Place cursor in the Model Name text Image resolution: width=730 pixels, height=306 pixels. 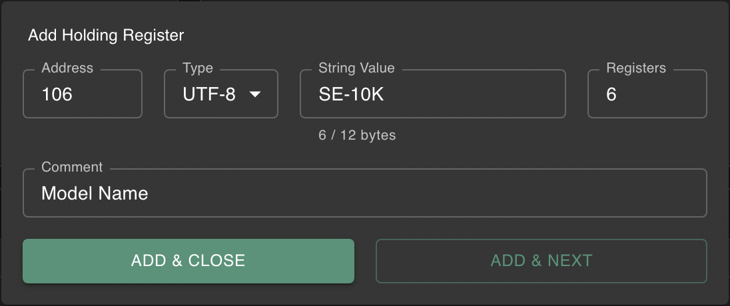coord(95,194)
